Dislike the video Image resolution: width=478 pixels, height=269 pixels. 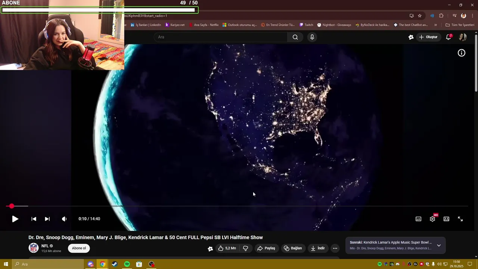(x=246, y=248)
